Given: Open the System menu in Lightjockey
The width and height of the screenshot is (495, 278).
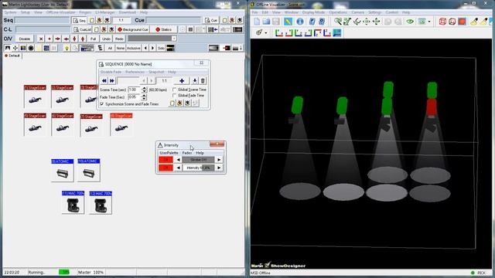Looking at the screenshot, I should click(x=10, y=12).
